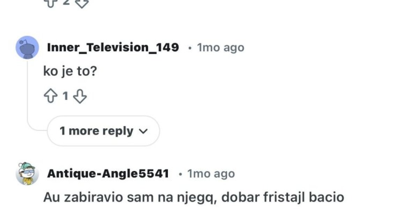Expand the chevron beside "1 more reply"
419x209 pixels.
144,131
